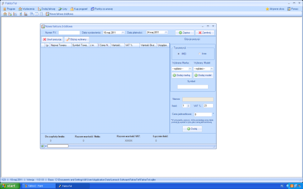The image size is (303, 189).
Task: Click the Nowa faktura źródłowa window title icon
Action: (x=43, y=26)
